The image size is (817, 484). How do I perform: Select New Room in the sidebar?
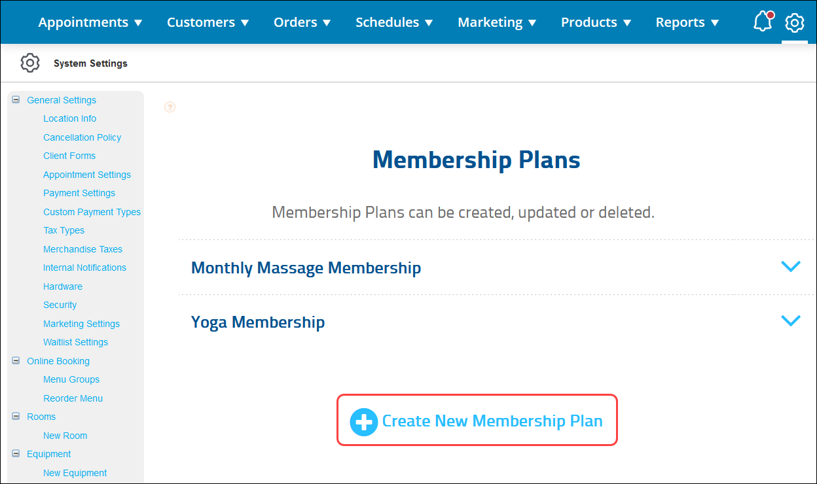coord(65,435)
